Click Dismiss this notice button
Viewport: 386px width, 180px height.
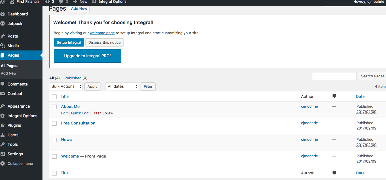pyautogui.click(x=104, y=42)
